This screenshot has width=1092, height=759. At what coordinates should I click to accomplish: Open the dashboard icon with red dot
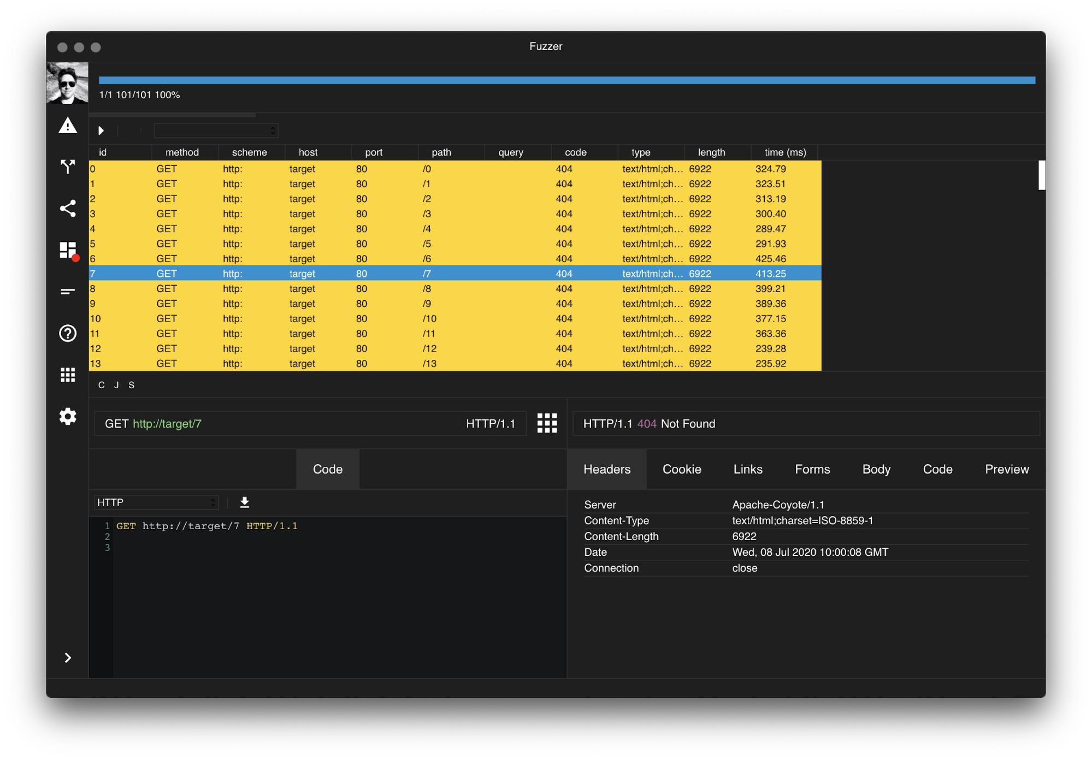[68, 251]
